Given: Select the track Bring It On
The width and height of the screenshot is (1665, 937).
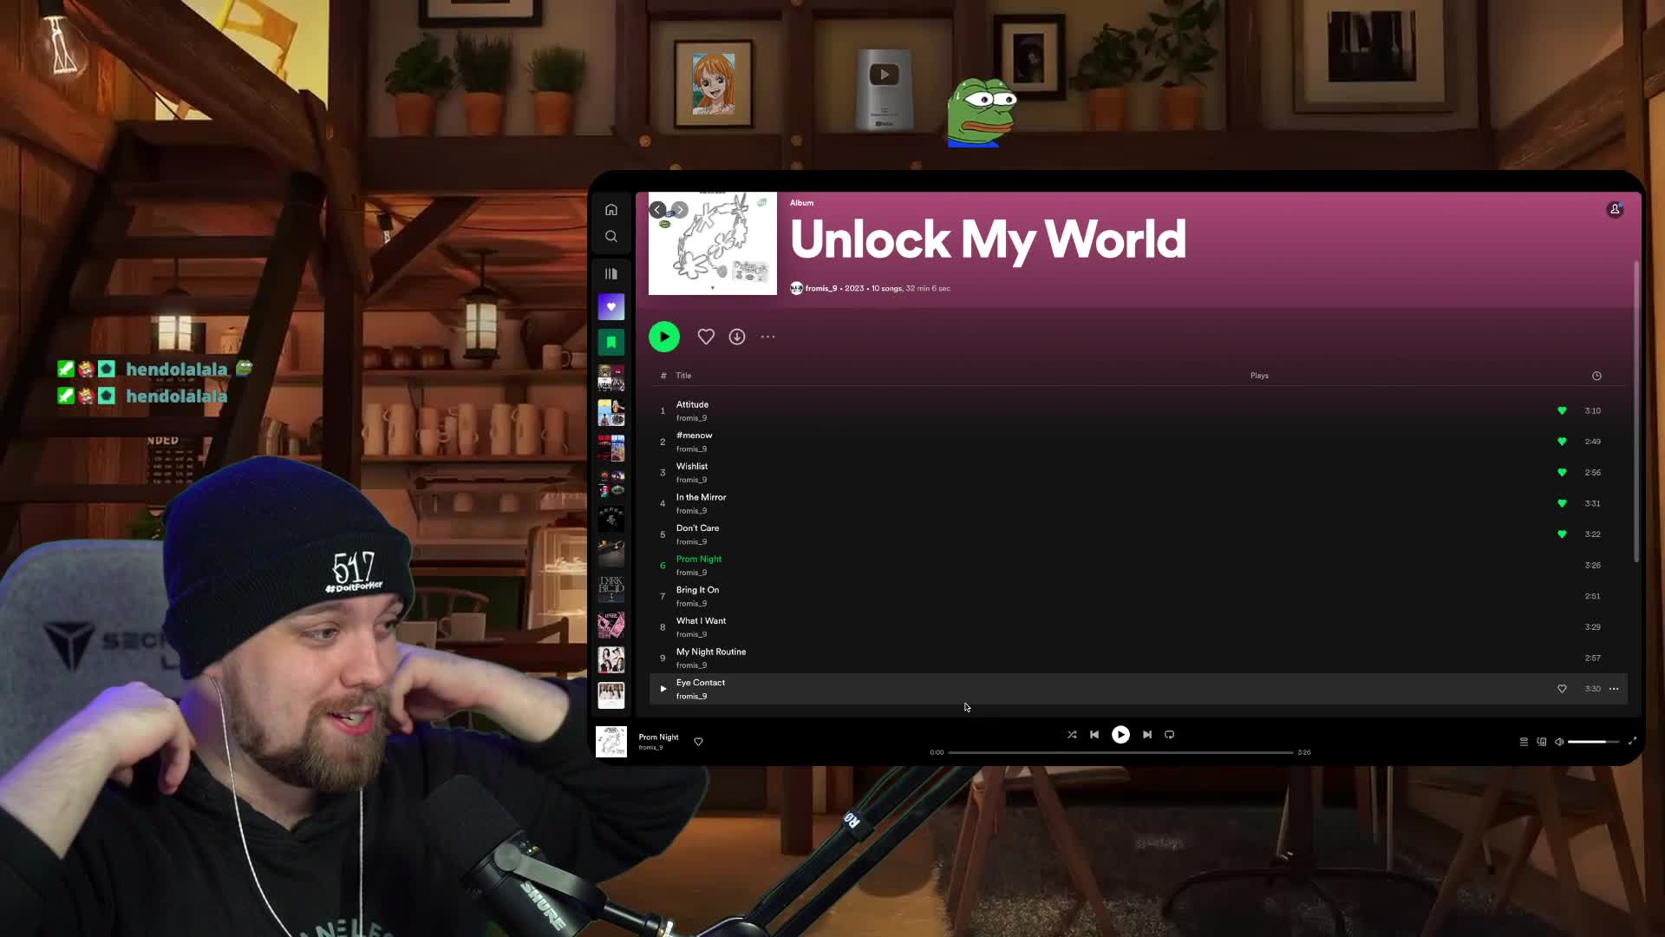Looking at the screenshot, I should (698, 589).
